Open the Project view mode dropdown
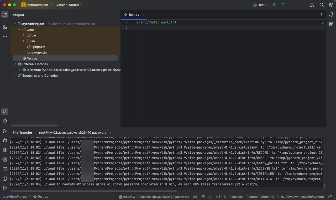336x200 pixels. (20, 15)
